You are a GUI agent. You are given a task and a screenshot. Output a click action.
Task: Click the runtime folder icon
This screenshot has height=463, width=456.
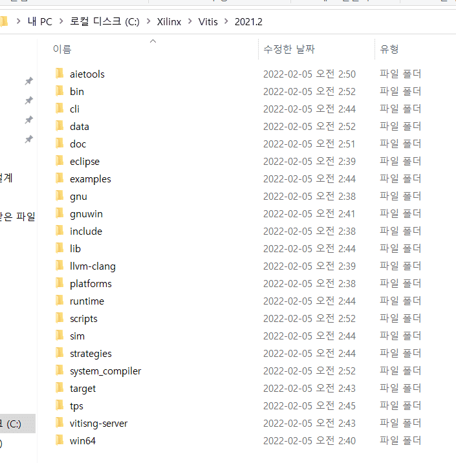[x=60, y=301]
